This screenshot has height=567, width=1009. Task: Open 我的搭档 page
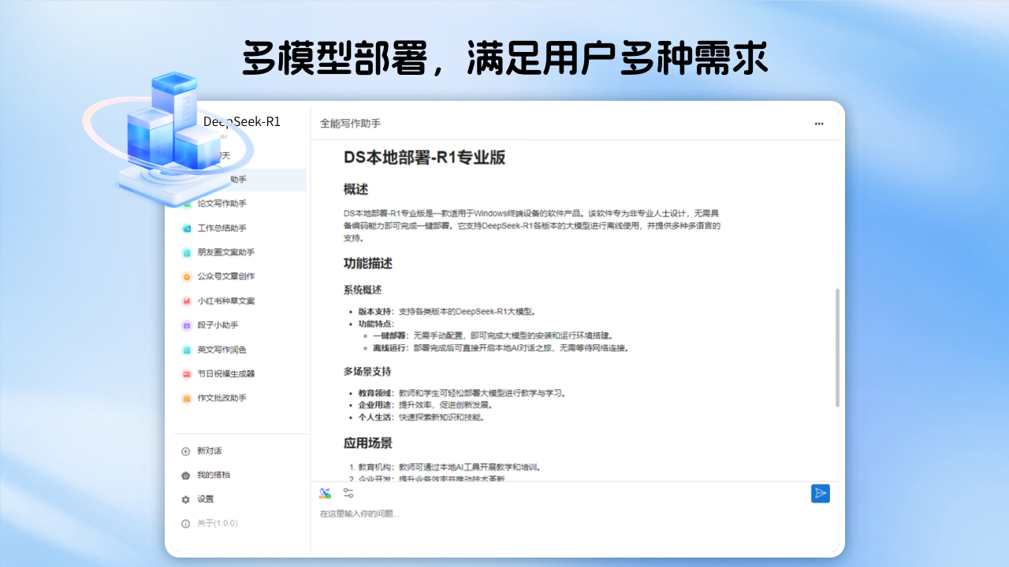pyautogui.click(x=213, y=475)
